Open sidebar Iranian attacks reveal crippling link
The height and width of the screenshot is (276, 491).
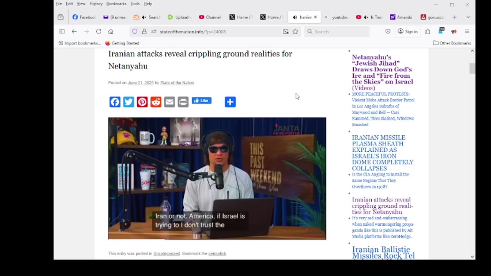coord(382,206)
